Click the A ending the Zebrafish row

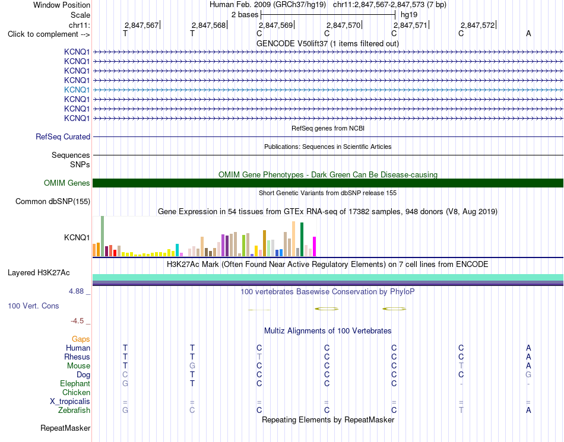[528, 411]
